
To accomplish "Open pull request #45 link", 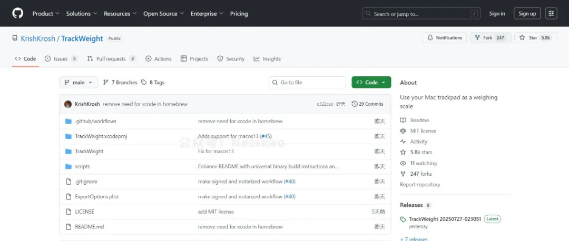I will point(266,136).
